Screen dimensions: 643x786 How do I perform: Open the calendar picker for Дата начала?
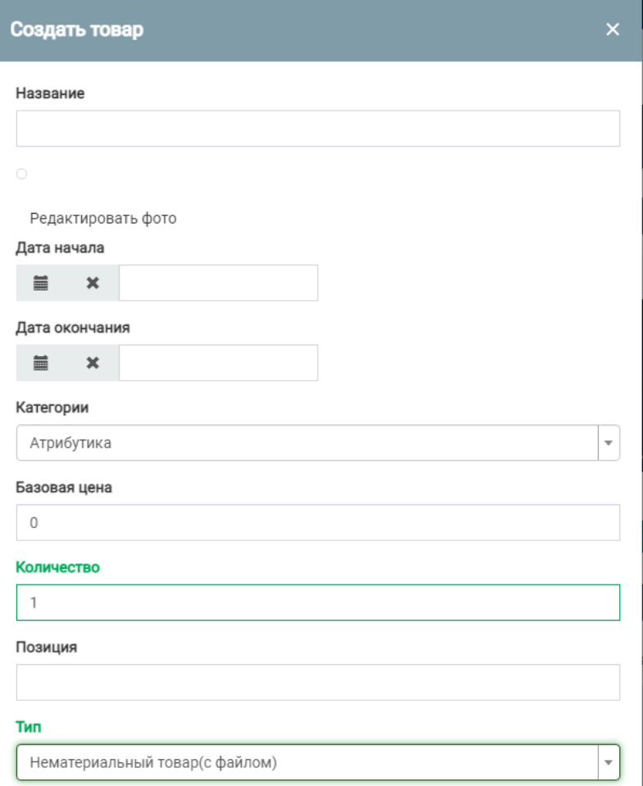tap(41, 283)
